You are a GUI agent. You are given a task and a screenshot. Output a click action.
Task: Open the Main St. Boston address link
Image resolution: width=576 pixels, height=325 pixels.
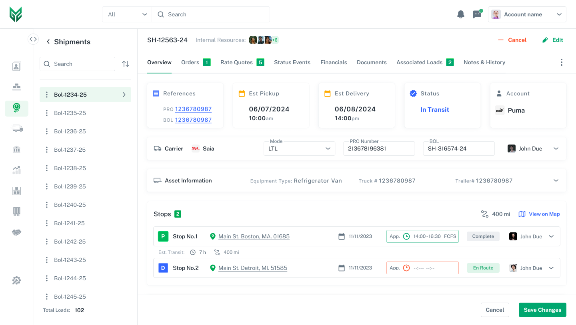[254, 236]
